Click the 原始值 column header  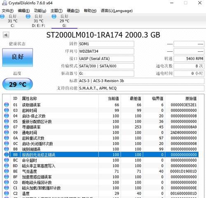point(182,99)
